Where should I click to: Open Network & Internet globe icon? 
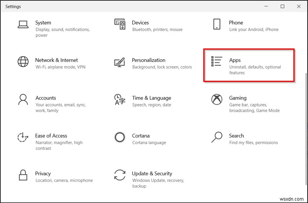pyautogui.click(x=23, y=62)
